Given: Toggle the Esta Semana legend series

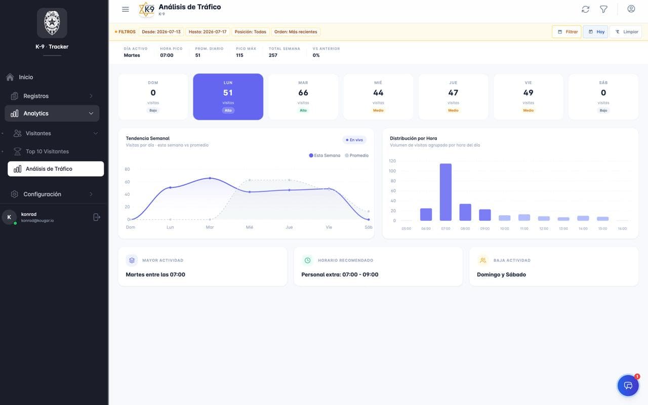Looking at the screenshot, I should pos(325,155).
